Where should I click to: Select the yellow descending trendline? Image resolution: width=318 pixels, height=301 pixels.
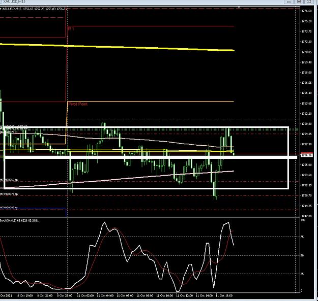point(117,47)
